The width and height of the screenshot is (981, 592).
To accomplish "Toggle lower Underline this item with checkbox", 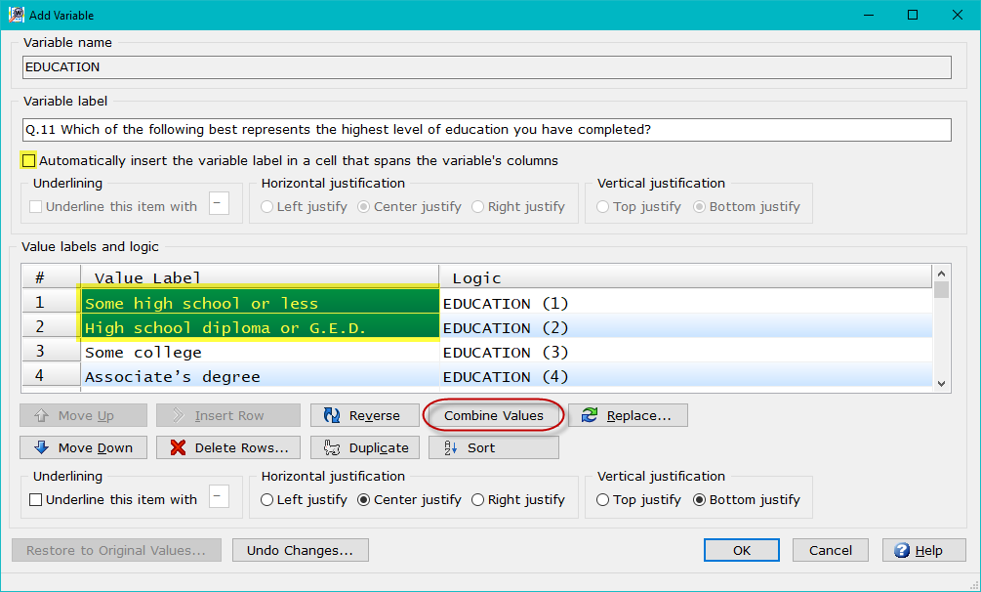I will click(x=36, y=499).
